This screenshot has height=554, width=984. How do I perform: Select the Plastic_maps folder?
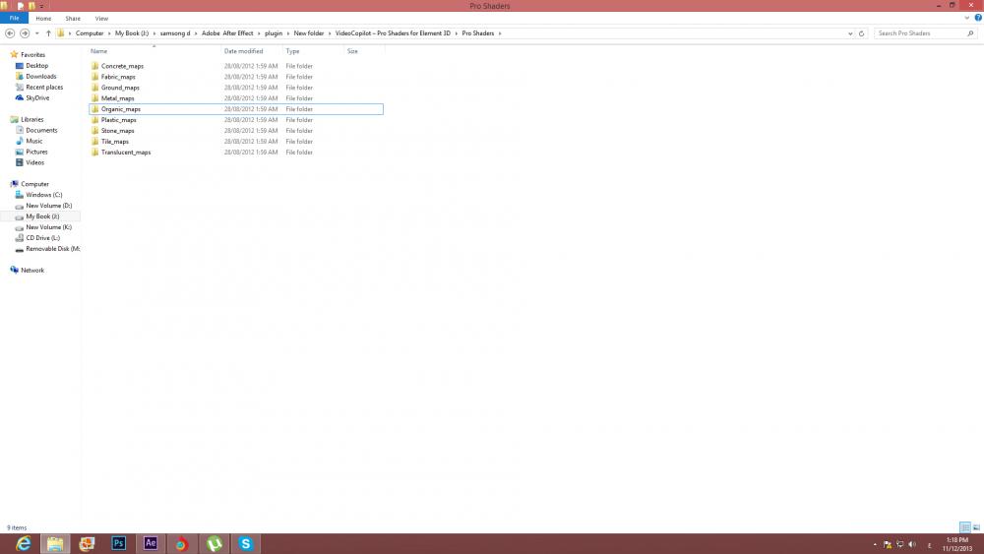click(119, 120)
